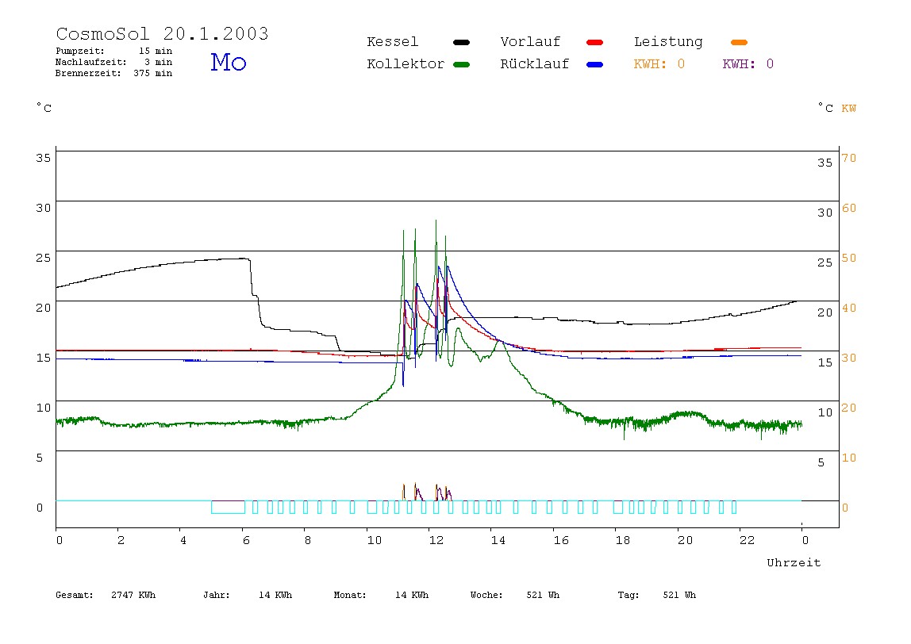Click the x-axis tick label '12'
This screenshot has height=644, width=911.
click(x=436, y=541)
